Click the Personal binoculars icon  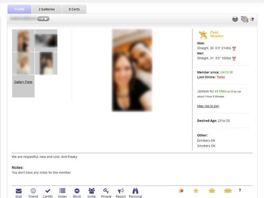coord(135,191)
